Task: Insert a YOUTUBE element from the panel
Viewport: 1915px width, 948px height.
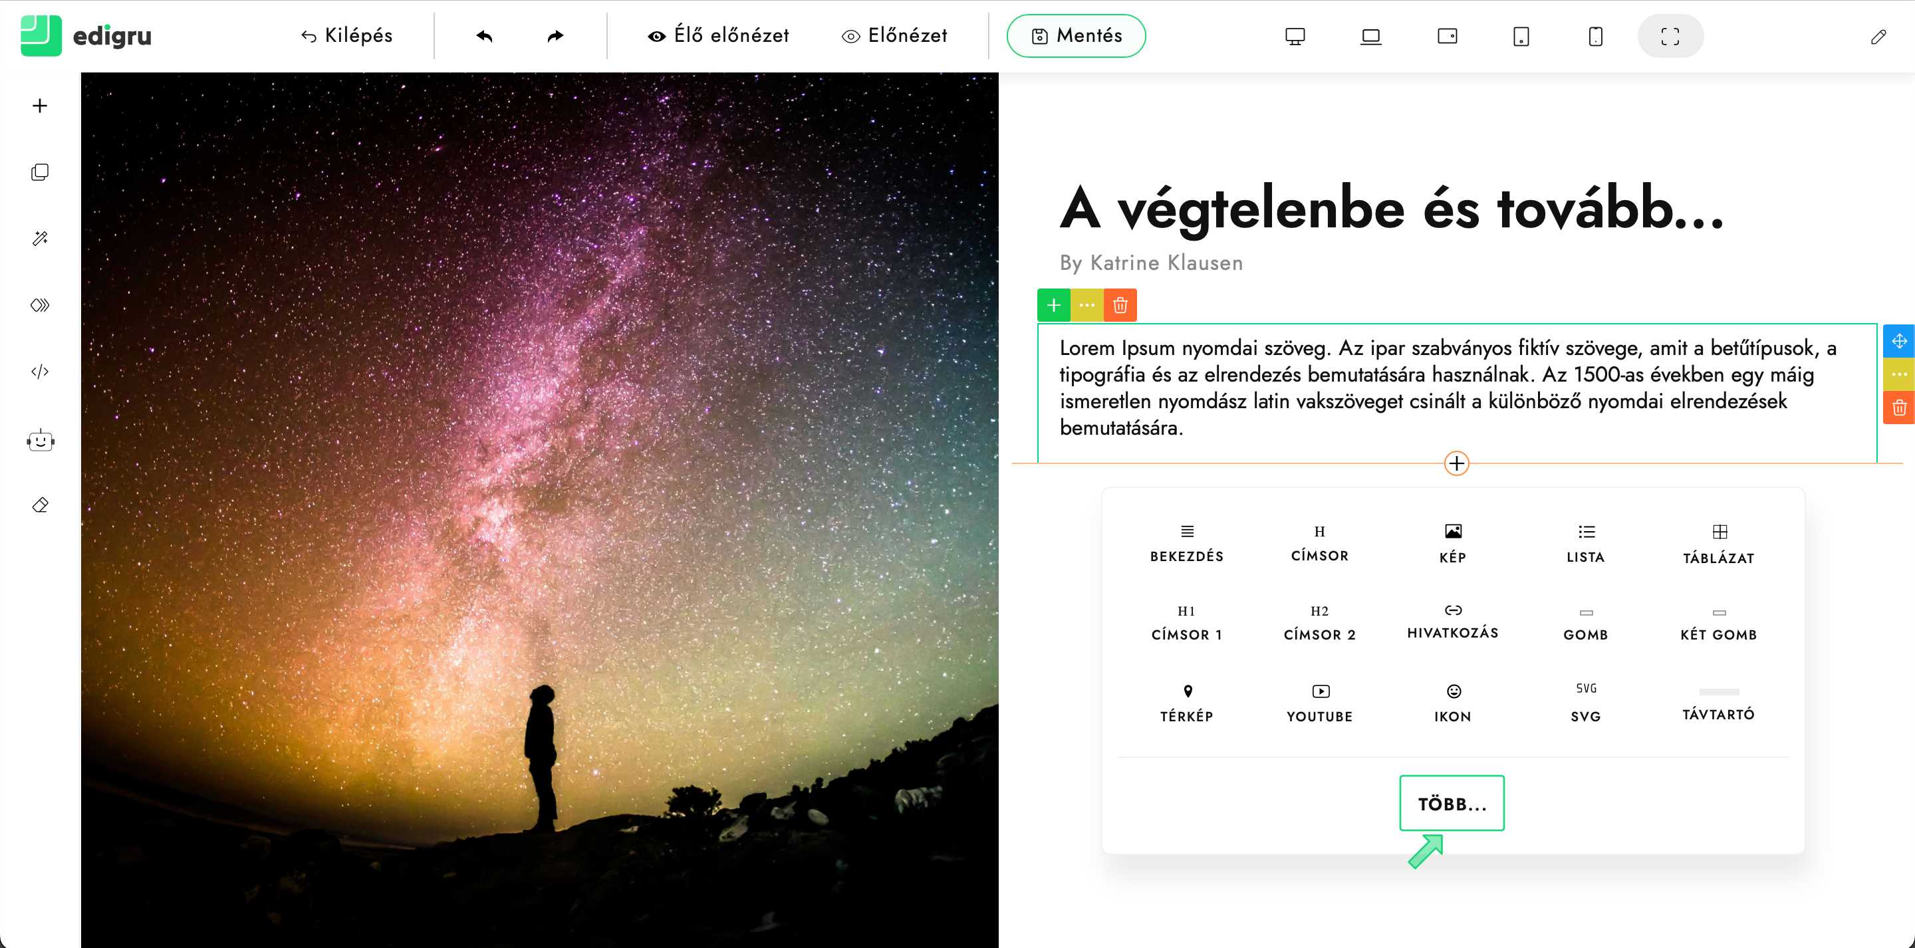Action: [x=1319, y=703]
